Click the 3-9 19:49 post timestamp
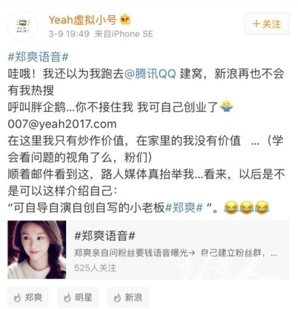The height and width of the screenshot is (309, 298). 69,34
